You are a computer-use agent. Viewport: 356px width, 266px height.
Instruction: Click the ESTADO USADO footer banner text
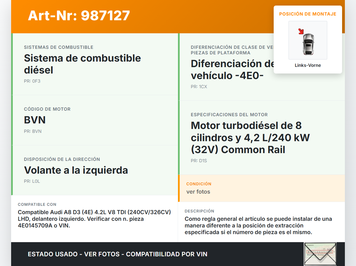[x=118, y=254]
